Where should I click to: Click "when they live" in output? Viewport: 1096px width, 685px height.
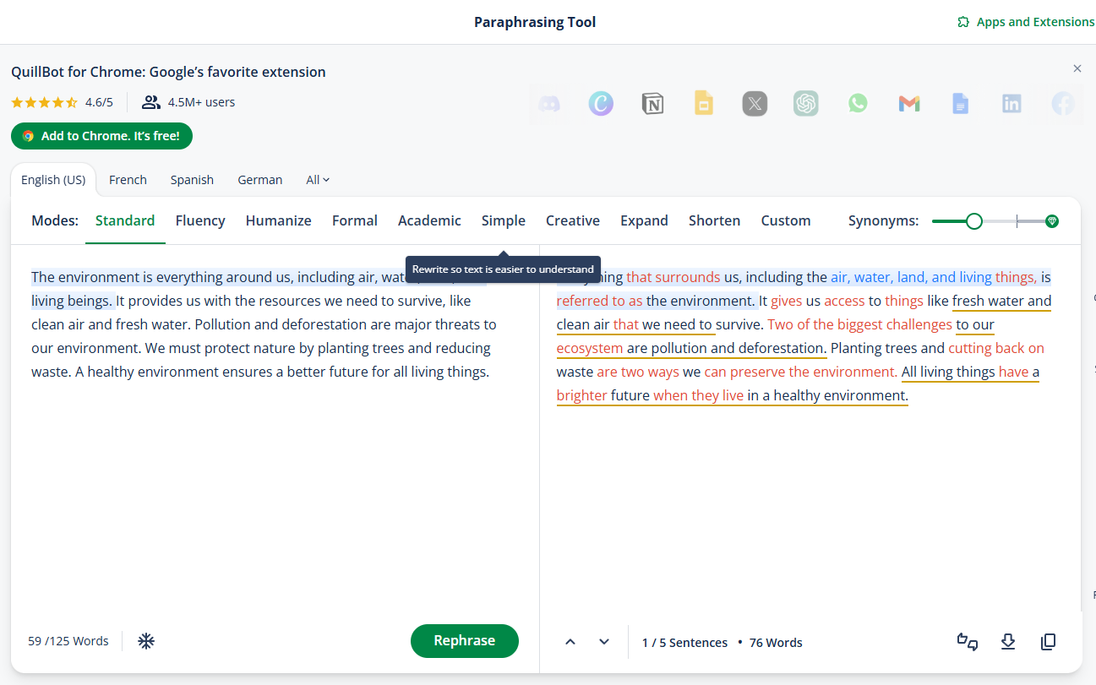pyautogui.click(x=698, y=395)
